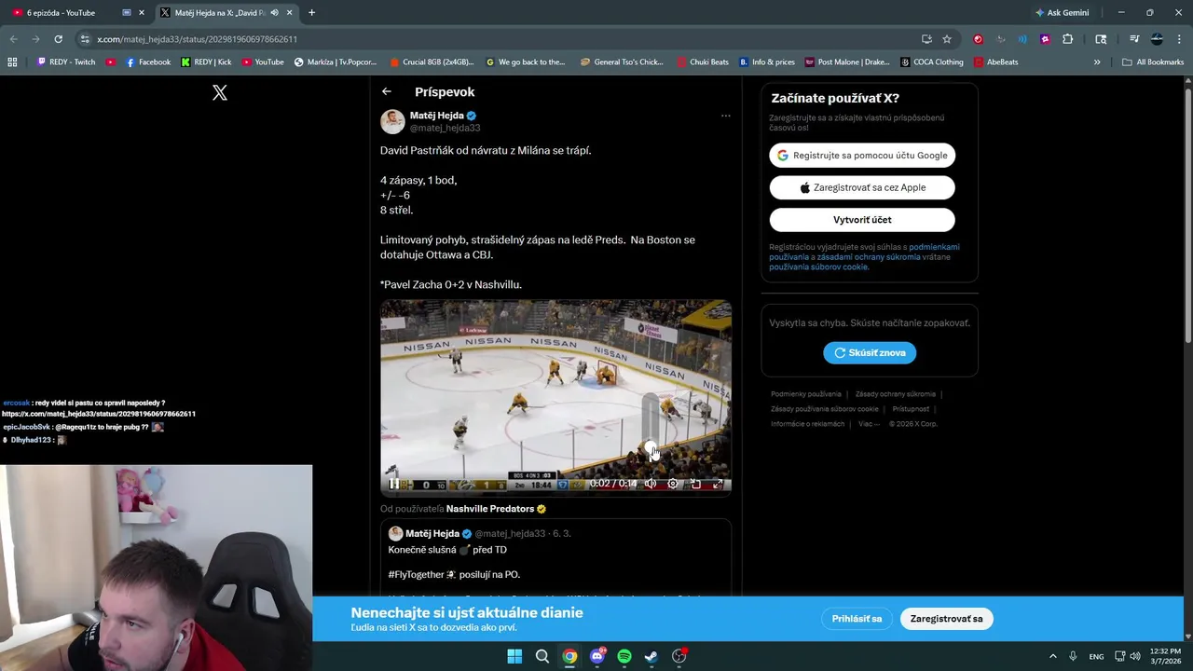Open Steam from the taskbar

coord(651,656)
